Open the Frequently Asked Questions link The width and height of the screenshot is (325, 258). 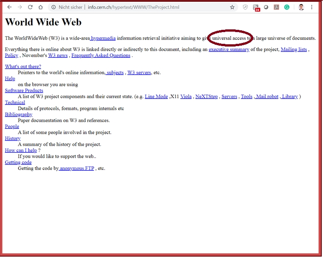pyautogui.click(x=101, y=56)
